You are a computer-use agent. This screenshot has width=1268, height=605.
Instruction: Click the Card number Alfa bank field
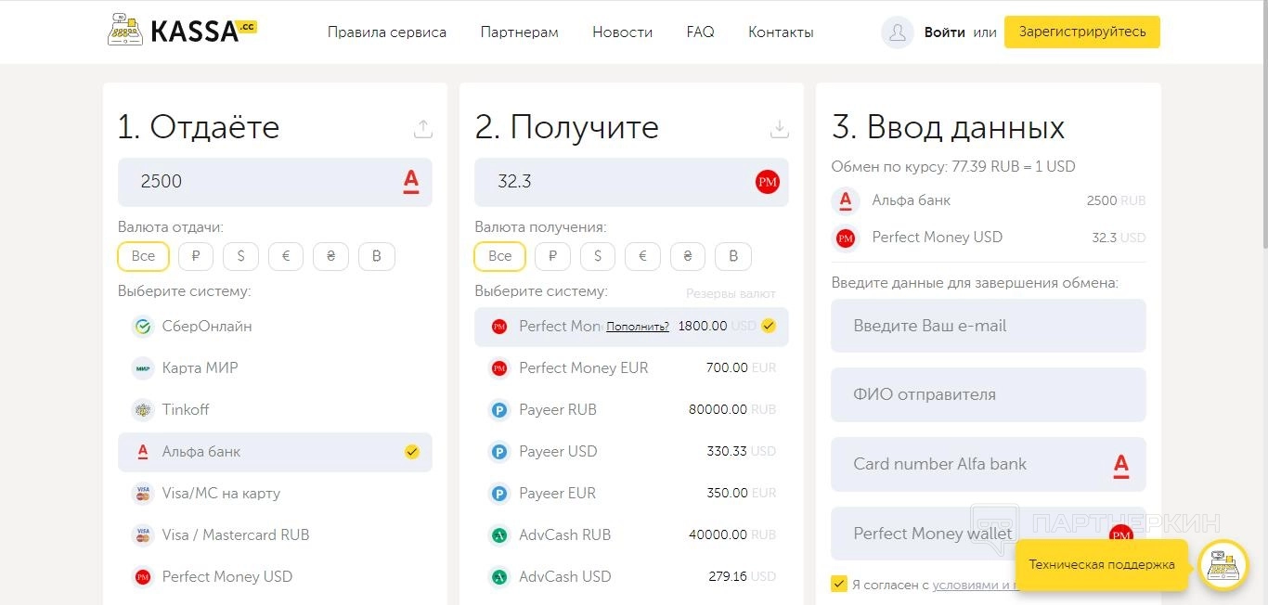pos(989,464)
